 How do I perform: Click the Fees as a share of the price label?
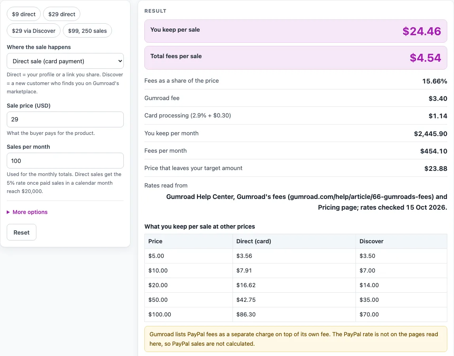182,81
